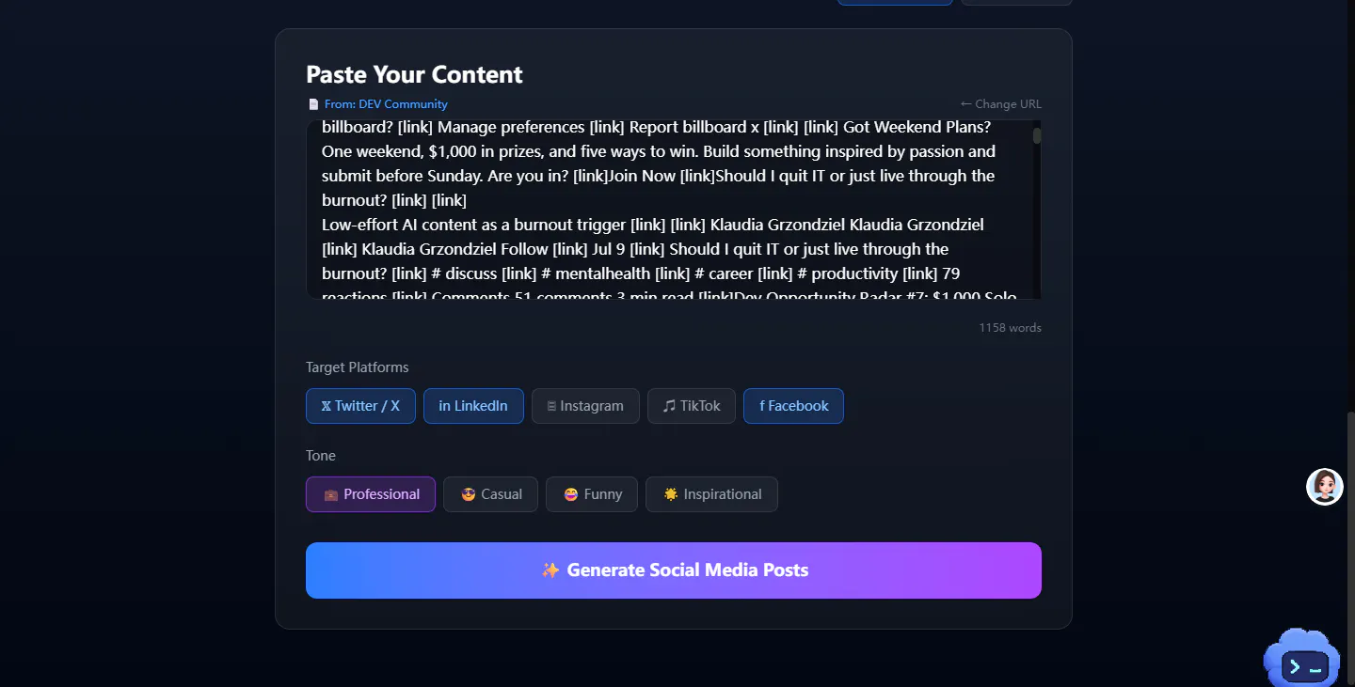1355x687 pixels.
Task: Open the cloud terminal chat widget
Action: [1302, 659]
